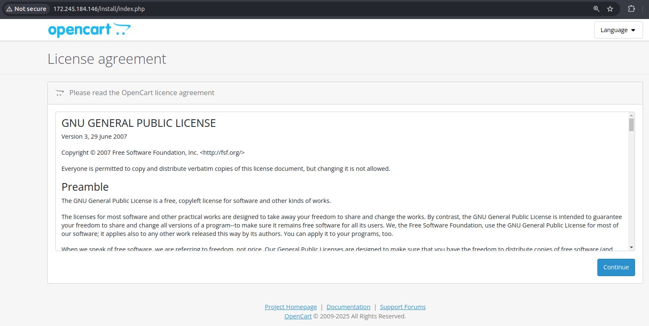Visit the Support Forums link

[403, 307]
